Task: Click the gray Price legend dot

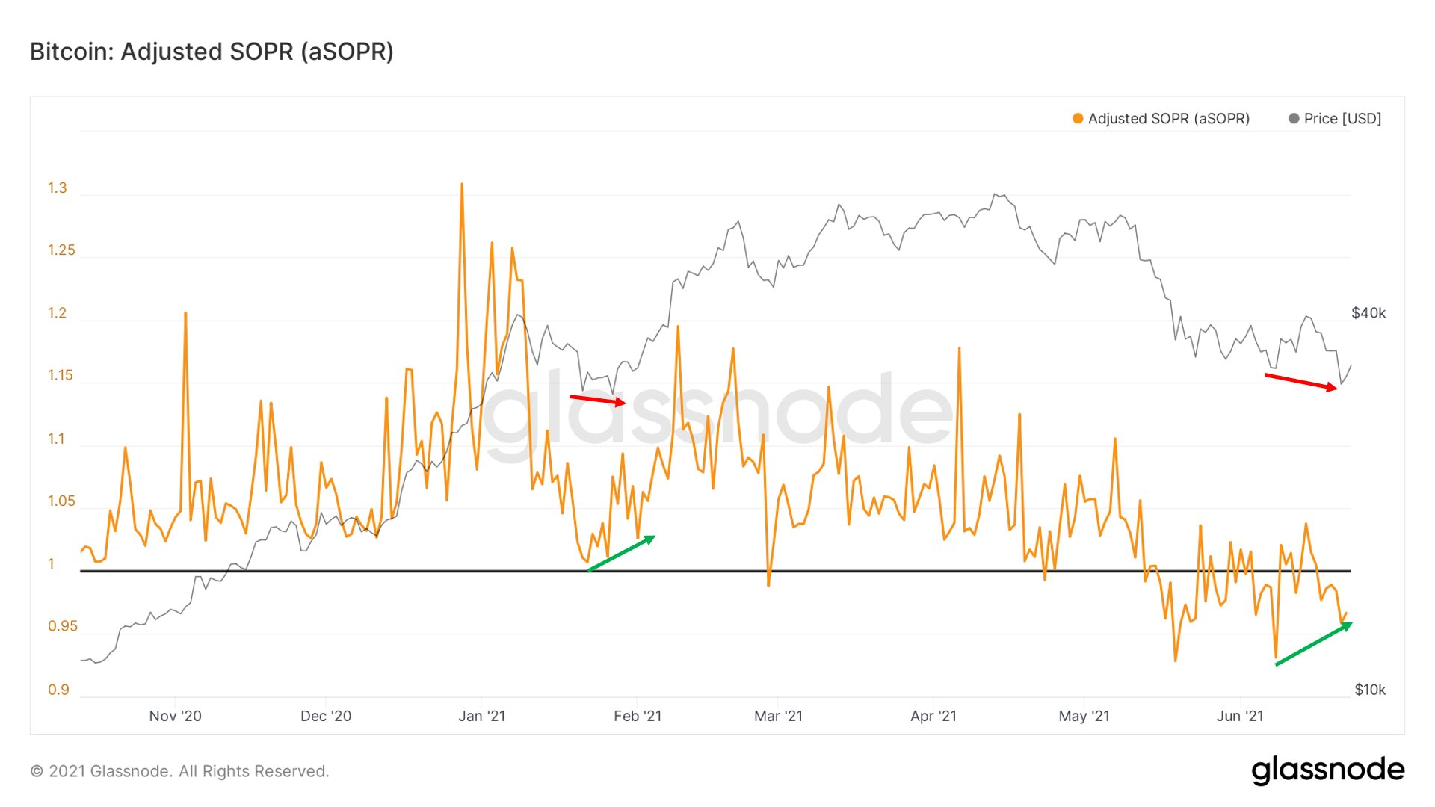Action: point(1294,118)
